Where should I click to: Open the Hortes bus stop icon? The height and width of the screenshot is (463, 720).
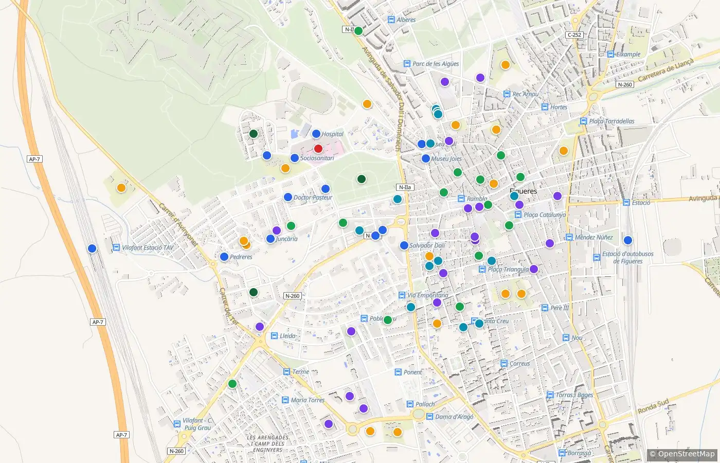tap(545, 107)
